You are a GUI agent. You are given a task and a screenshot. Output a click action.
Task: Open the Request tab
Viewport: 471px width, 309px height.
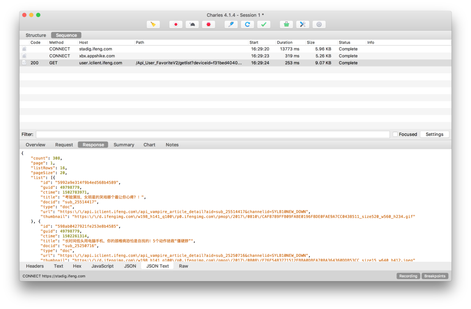(x=64, y=145)
